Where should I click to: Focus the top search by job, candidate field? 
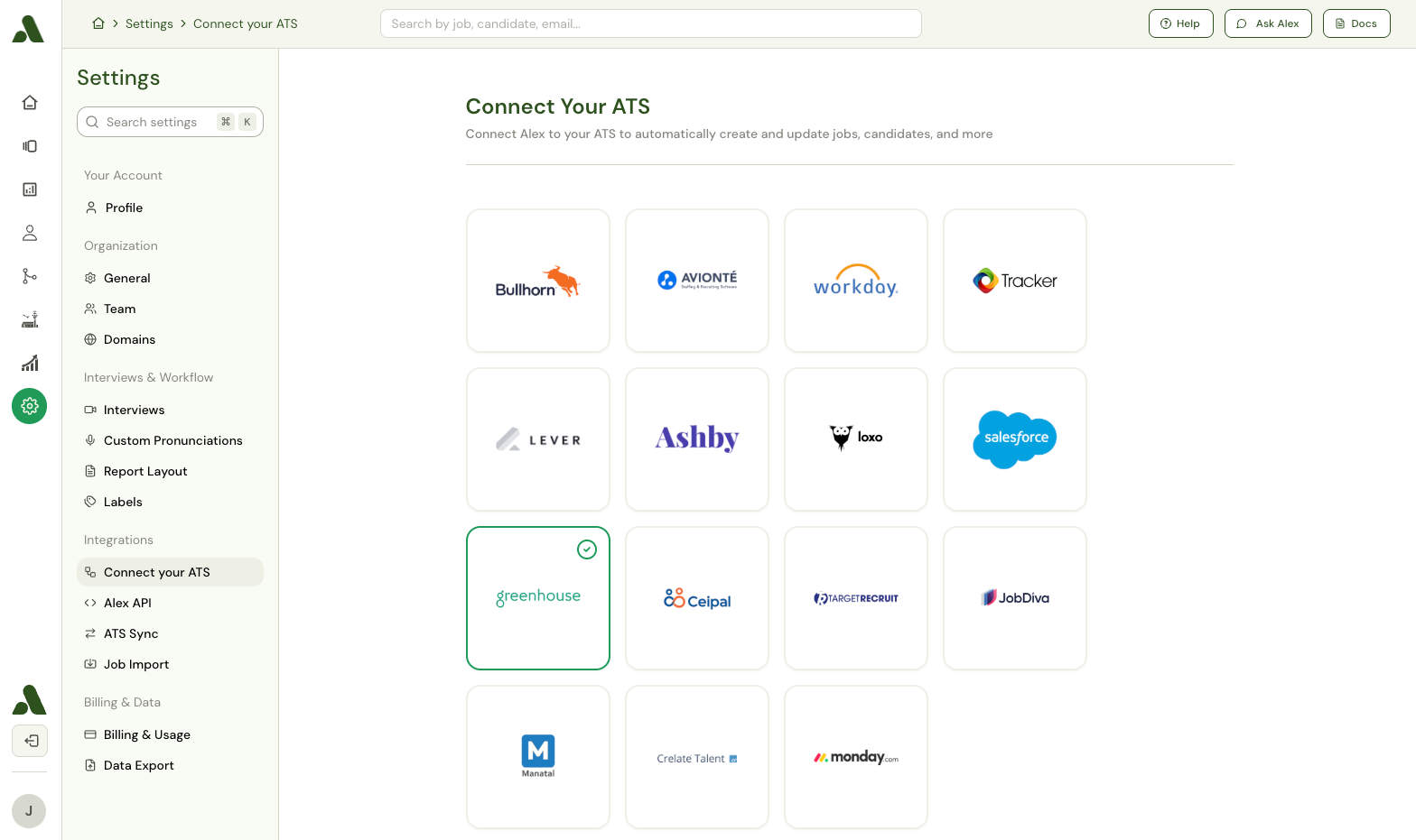point(651,23)
